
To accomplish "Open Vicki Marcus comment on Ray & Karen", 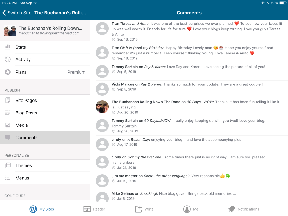I will click(x=187, y=87).
